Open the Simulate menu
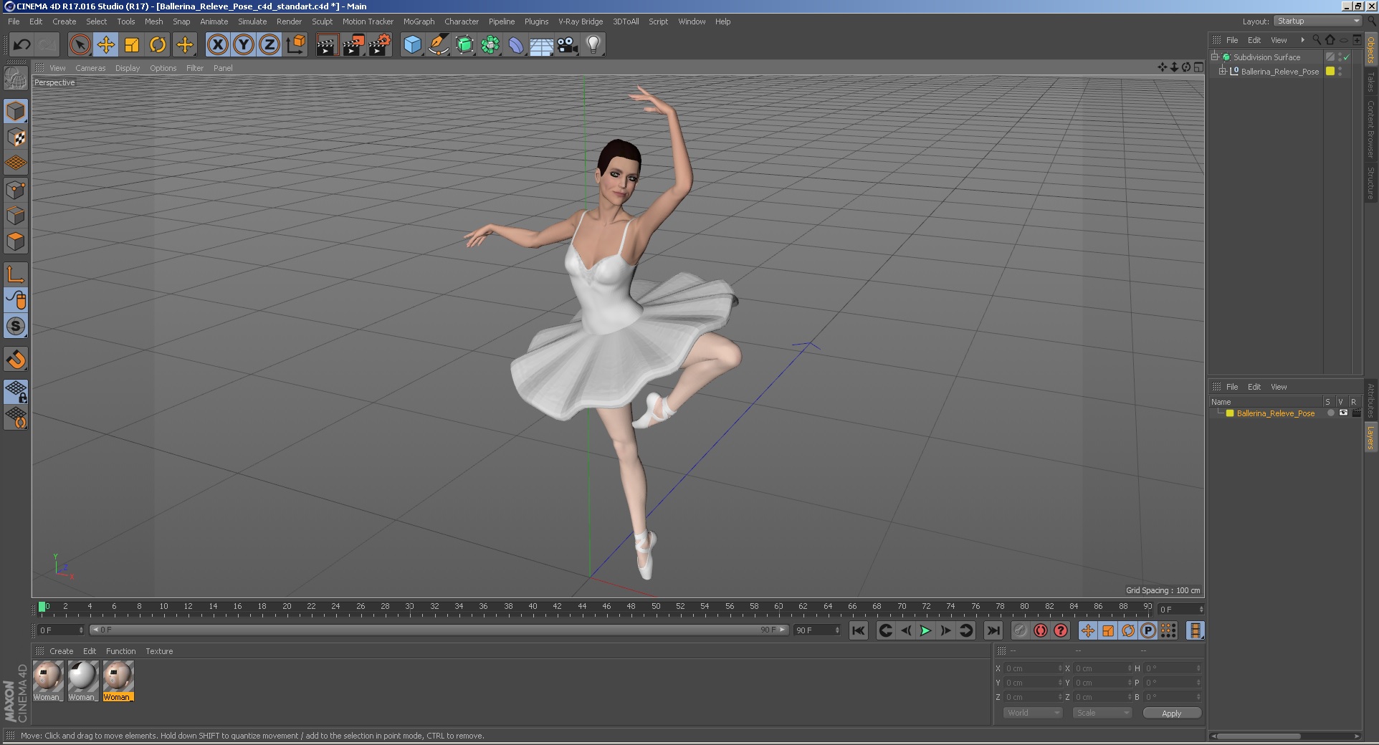 (x=252, y=21)
